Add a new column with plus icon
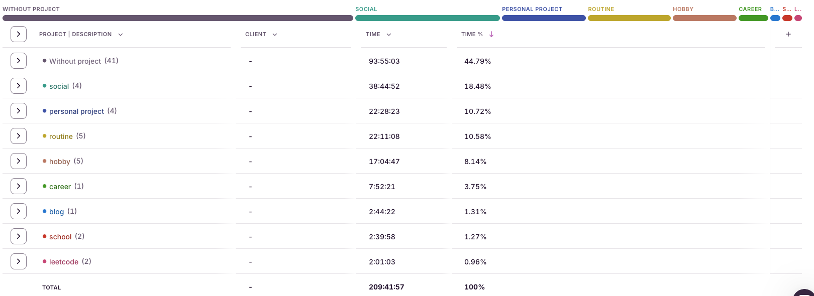Screen dimensions: 814x296 pyautogui.click(x=788, y=34)
